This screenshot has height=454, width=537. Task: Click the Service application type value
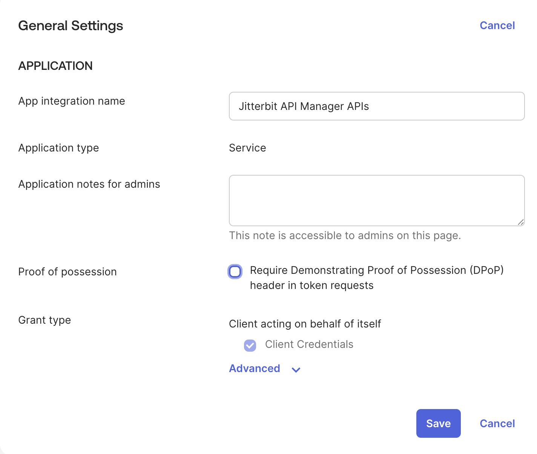click(x=247, y=148)
